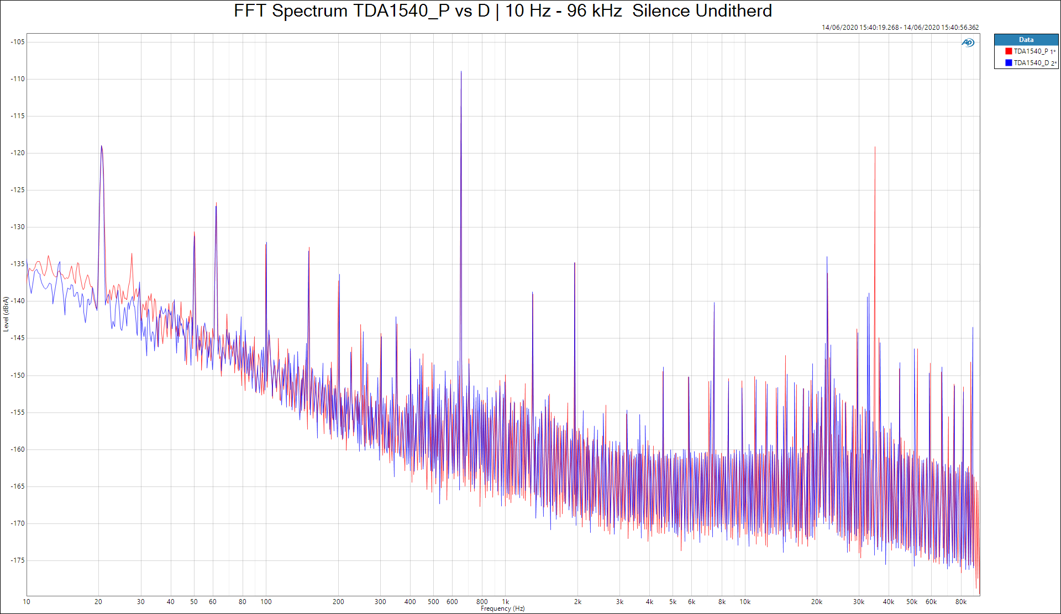
Task: Select the TDA1540_P 1* legend label
Action: click(1034, 51)
